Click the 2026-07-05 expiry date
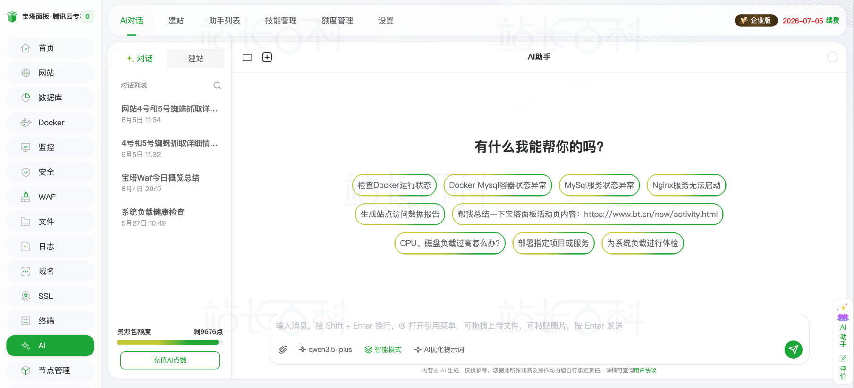Image resolution: width=854 pixels, height=388 pixels. coord(803,21)
